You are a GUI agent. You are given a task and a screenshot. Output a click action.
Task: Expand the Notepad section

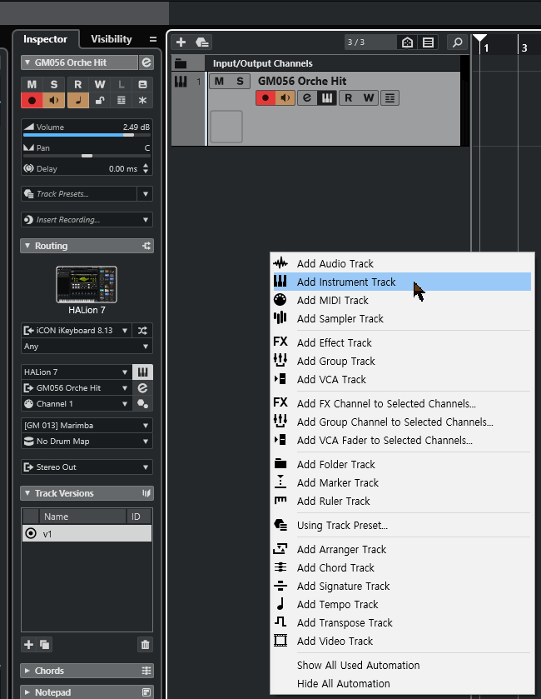coord(27,692)
